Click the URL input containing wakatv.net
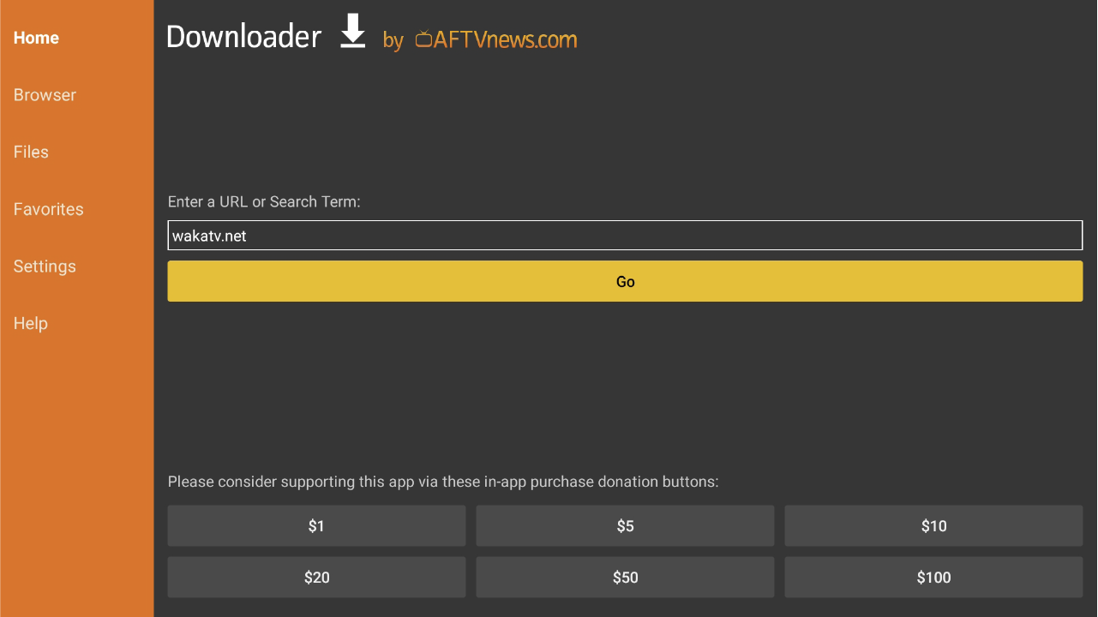This screenshot has width=1098, height=617. [x=625, y=235]
